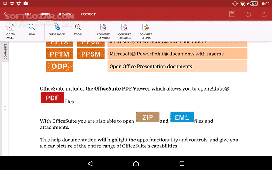Tap the PPSM format badge
The image size is (272, 170).
pyautogui.click(x=91, y=54)
